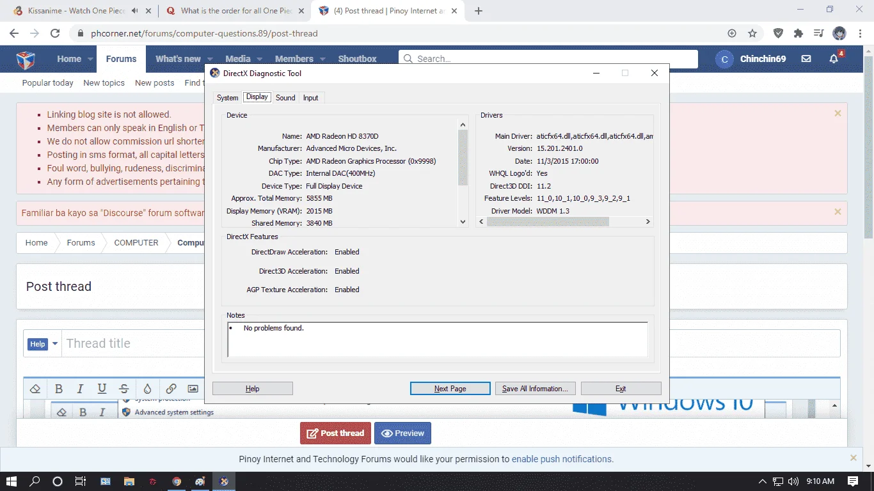Click Save All Information button
The height and width of the screenshot is (491, 874).
[536, 389]
